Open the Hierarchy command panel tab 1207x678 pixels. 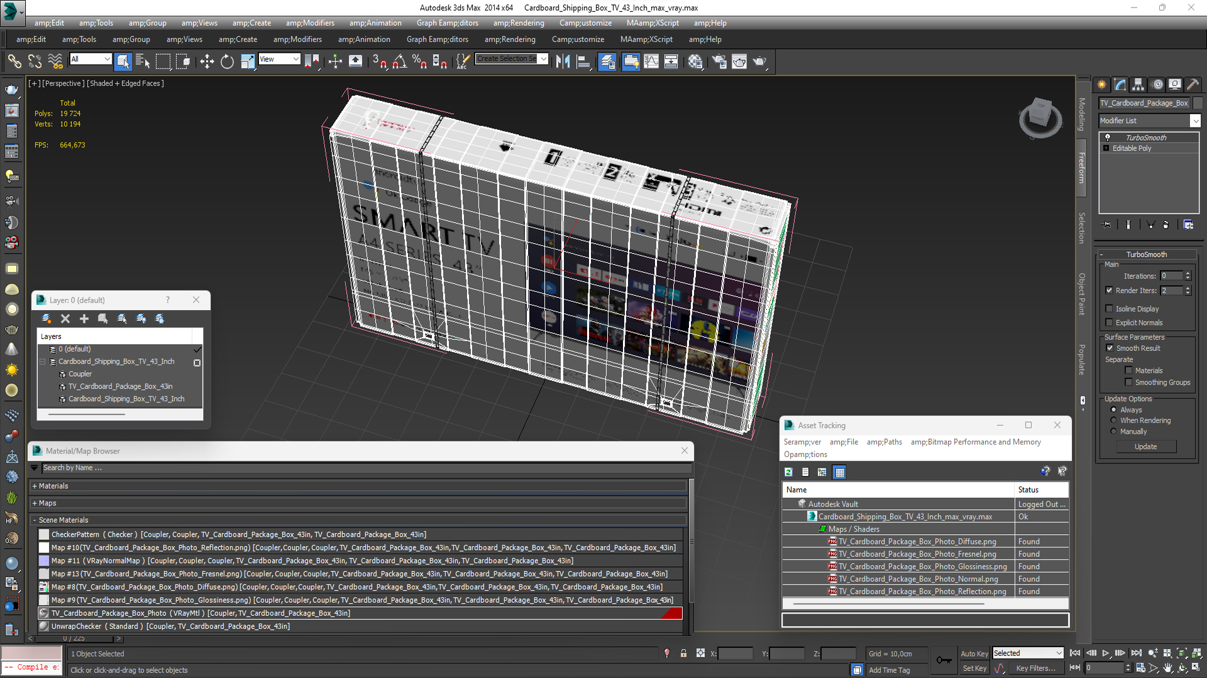click(1138, 84)
